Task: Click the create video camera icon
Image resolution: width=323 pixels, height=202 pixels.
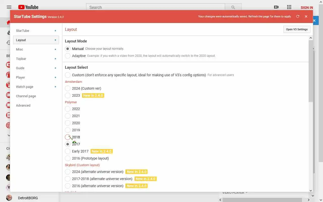Action: (276, 7)
